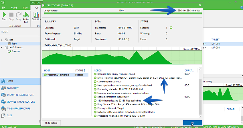Click the OK button in the dialog

[x=192, y=123]
